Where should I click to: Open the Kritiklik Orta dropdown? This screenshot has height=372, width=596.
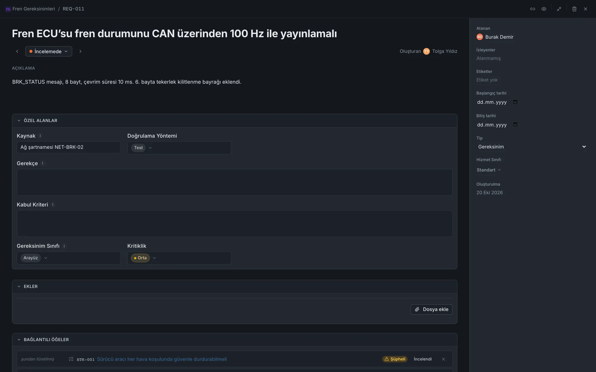pyautogui.click(x=179, y=258)
